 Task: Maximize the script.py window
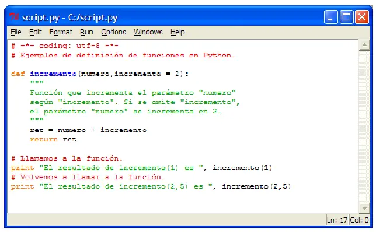[346, 17]
